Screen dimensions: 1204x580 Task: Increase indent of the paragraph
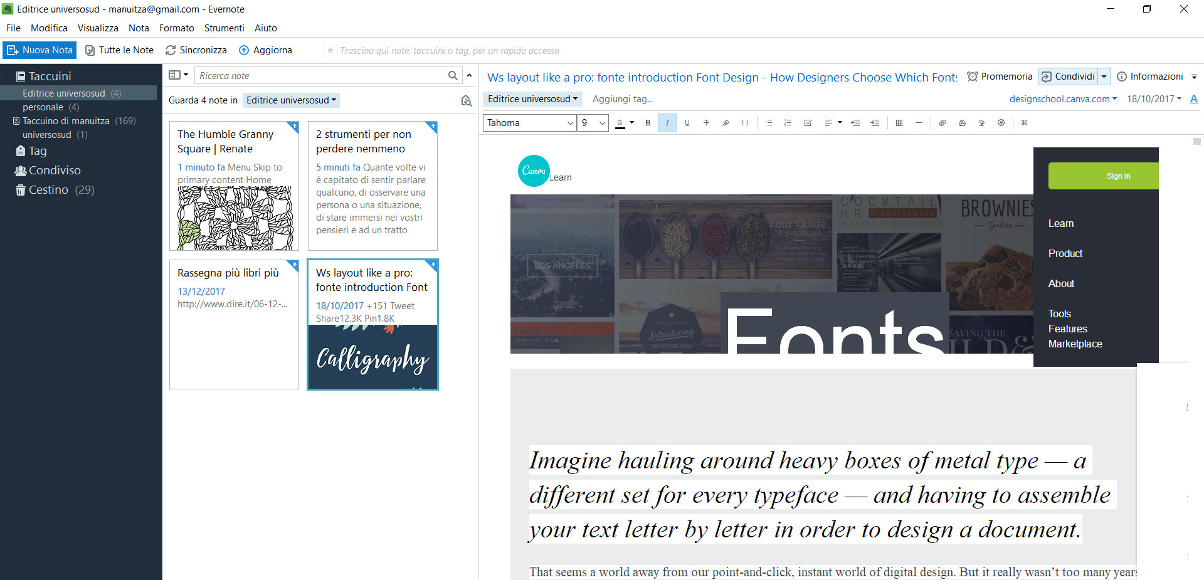click(875, 123)
